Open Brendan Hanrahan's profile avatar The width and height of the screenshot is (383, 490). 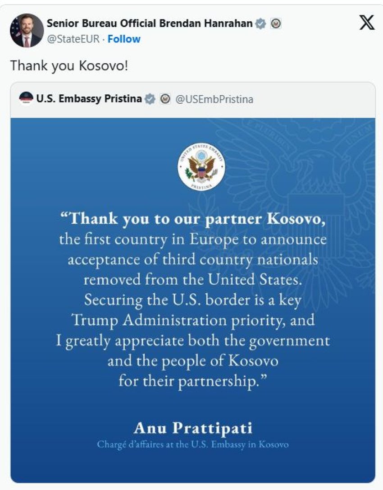click(27, 31)
